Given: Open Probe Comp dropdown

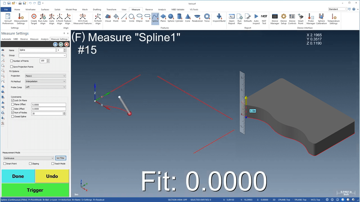Looking at the screenshot, I should 45,87.
